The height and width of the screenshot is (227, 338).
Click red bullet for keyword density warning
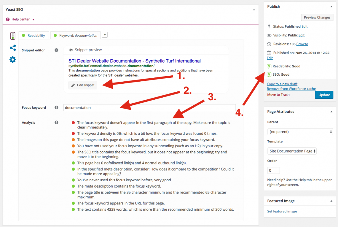pos(73,133)
